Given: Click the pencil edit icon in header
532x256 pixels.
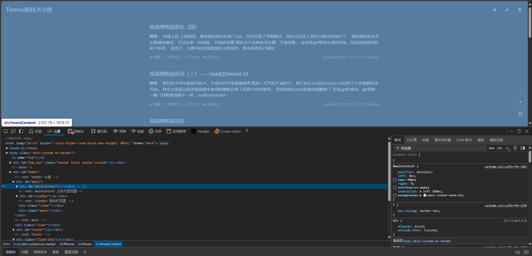Looking at the screenshot, I should pyautogui.click(x=507, y=10).
